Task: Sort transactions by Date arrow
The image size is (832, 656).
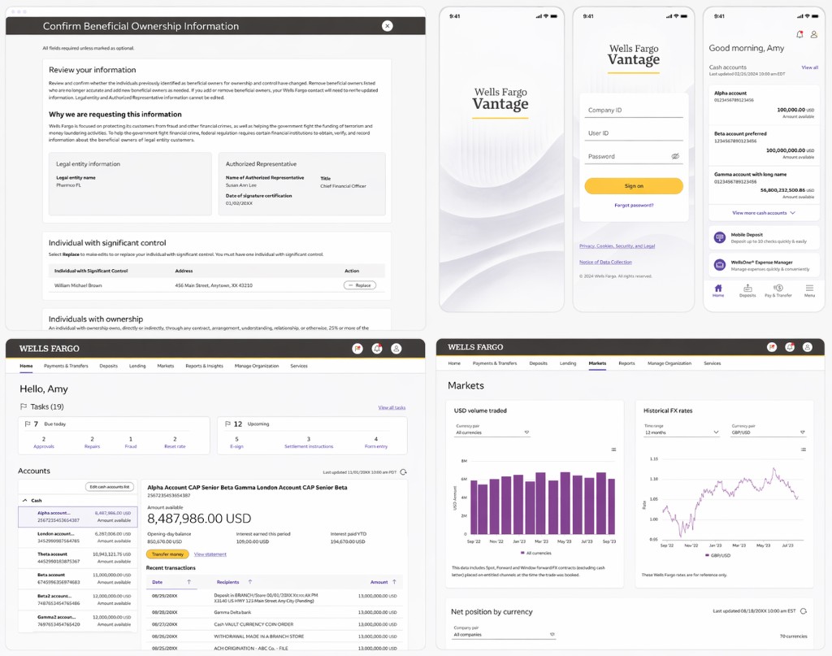Action: (188, 582)
